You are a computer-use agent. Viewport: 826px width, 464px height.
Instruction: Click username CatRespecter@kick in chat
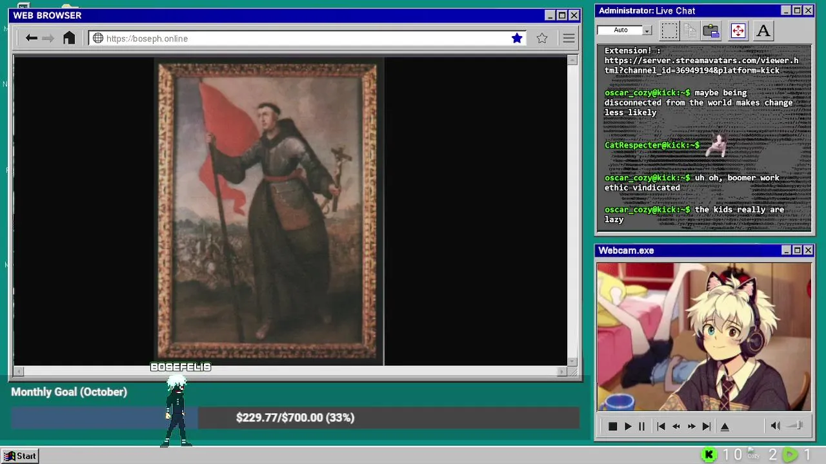point(652,145)
